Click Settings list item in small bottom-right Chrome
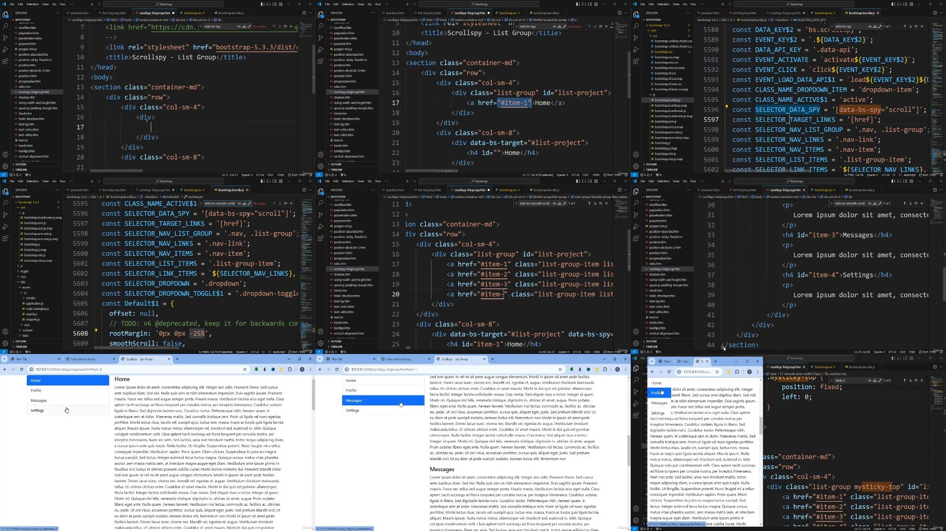The height and width of the screenshot is (531, 946). [x=659, y=413]
